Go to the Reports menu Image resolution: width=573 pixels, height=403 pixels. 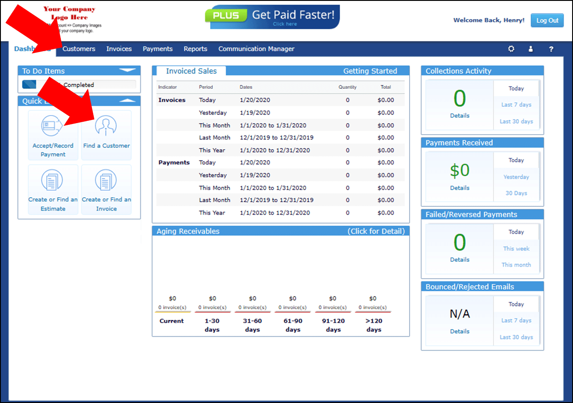pyautogui.click(x=195, y=49)
